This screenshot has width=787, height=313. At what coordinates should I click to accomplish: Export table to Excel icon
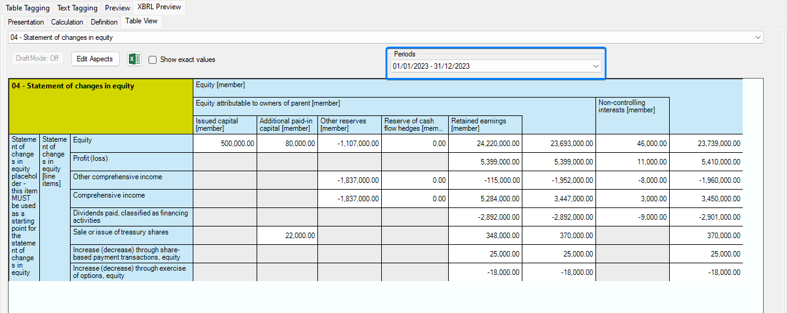coord(134,59)
